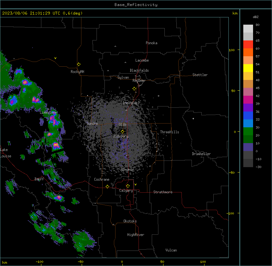Click the Olds label
Screen dimensions: 272x266
pyautogui.click(x=122, y=124)
